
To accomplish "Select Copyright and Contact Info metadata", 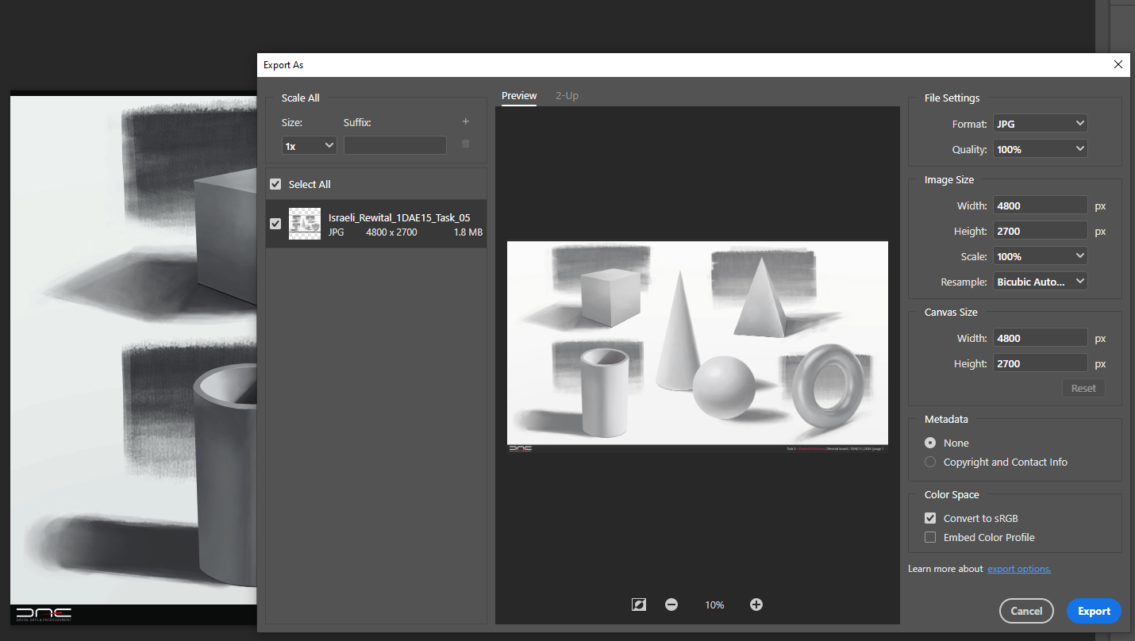I will (929, 462).
